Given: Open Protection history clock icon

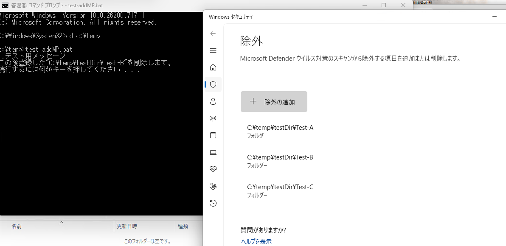Looking at the screenshot, I should click(213, 203).
